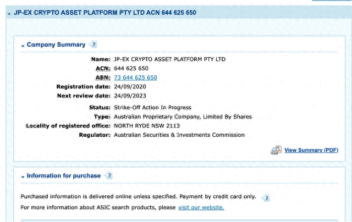Click the help icon beside Information for purchase

tap(109, 175)
